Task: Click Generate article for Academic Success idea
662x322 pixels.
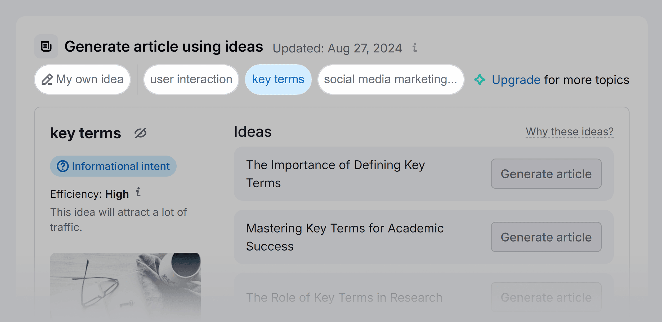Action: coord(546,237)
